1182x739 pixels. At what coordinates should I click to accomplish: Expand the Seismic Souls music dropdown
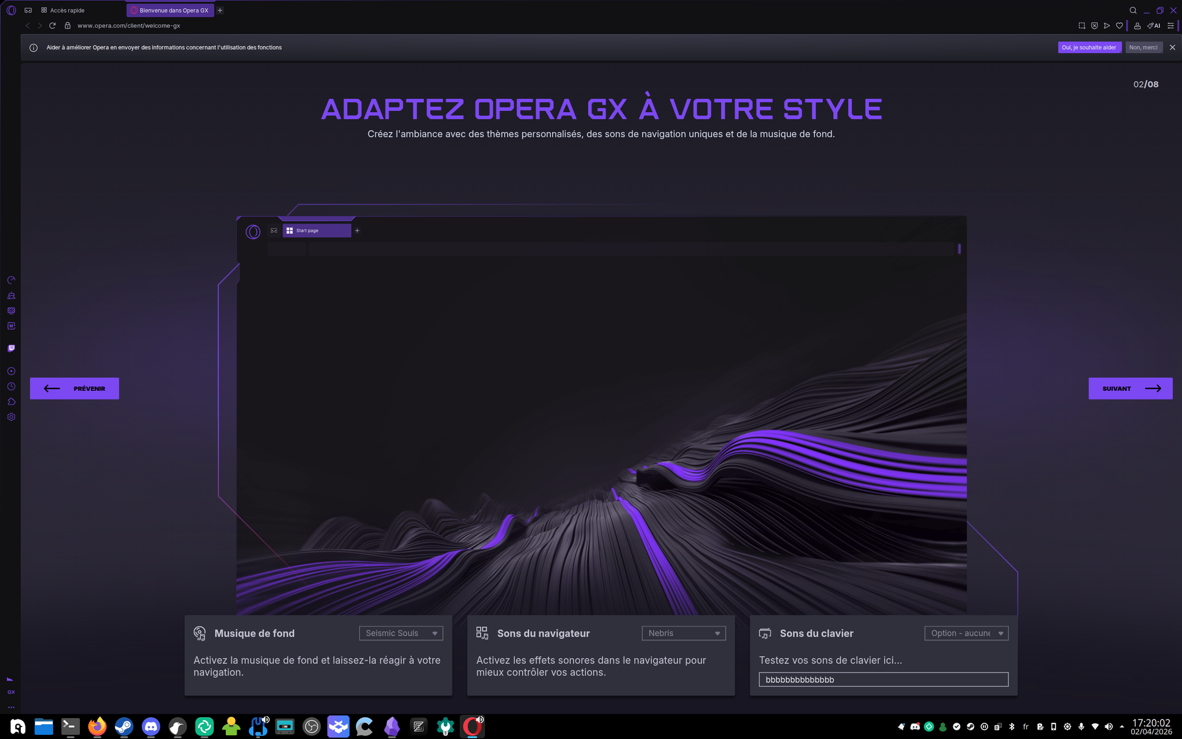(x=401, y=633)
